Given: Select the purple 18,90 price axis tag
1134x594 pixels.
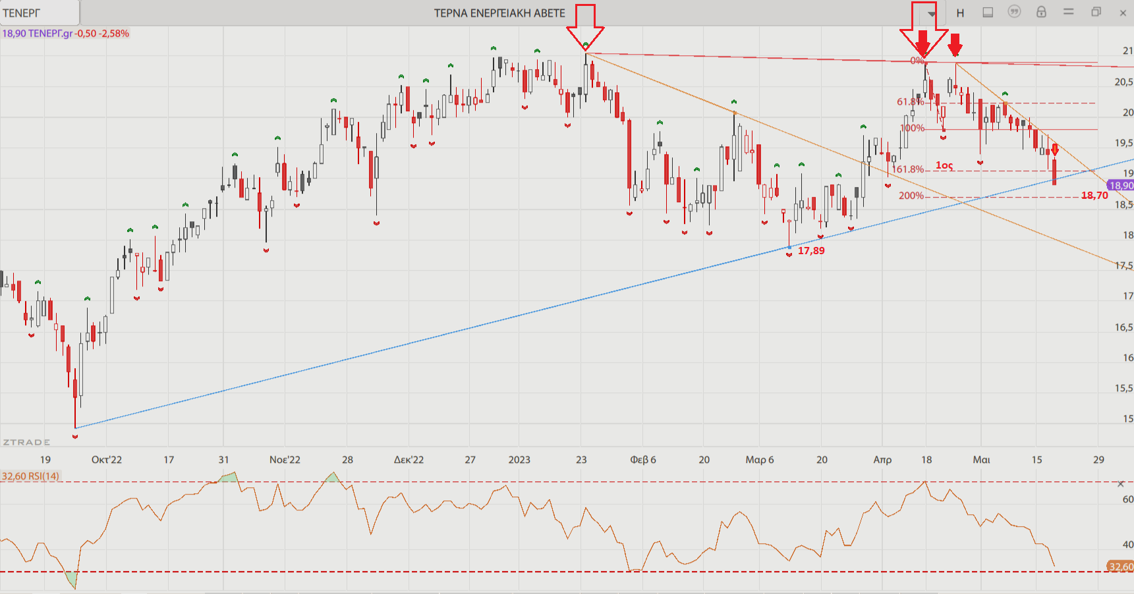Looking at the screenshot, I should [x=1121, y=186].
